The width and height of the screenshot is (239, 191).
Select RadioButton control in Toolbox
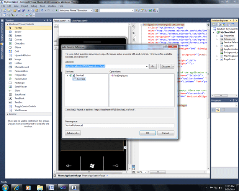(x=29, y=79)
